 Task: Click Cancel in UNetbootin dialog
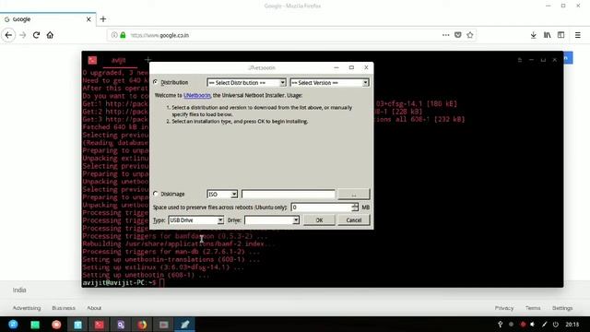click(x=354, y=220)
